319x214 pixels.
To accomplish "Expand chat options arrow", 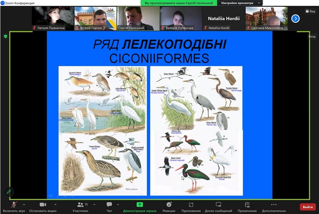I will coord(118,204).
